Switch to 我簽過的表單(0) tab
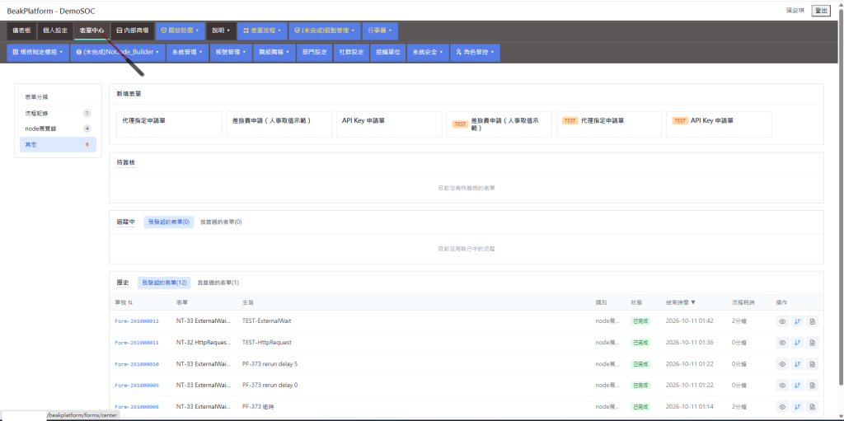The image size is (844, 421). point(221,222)
